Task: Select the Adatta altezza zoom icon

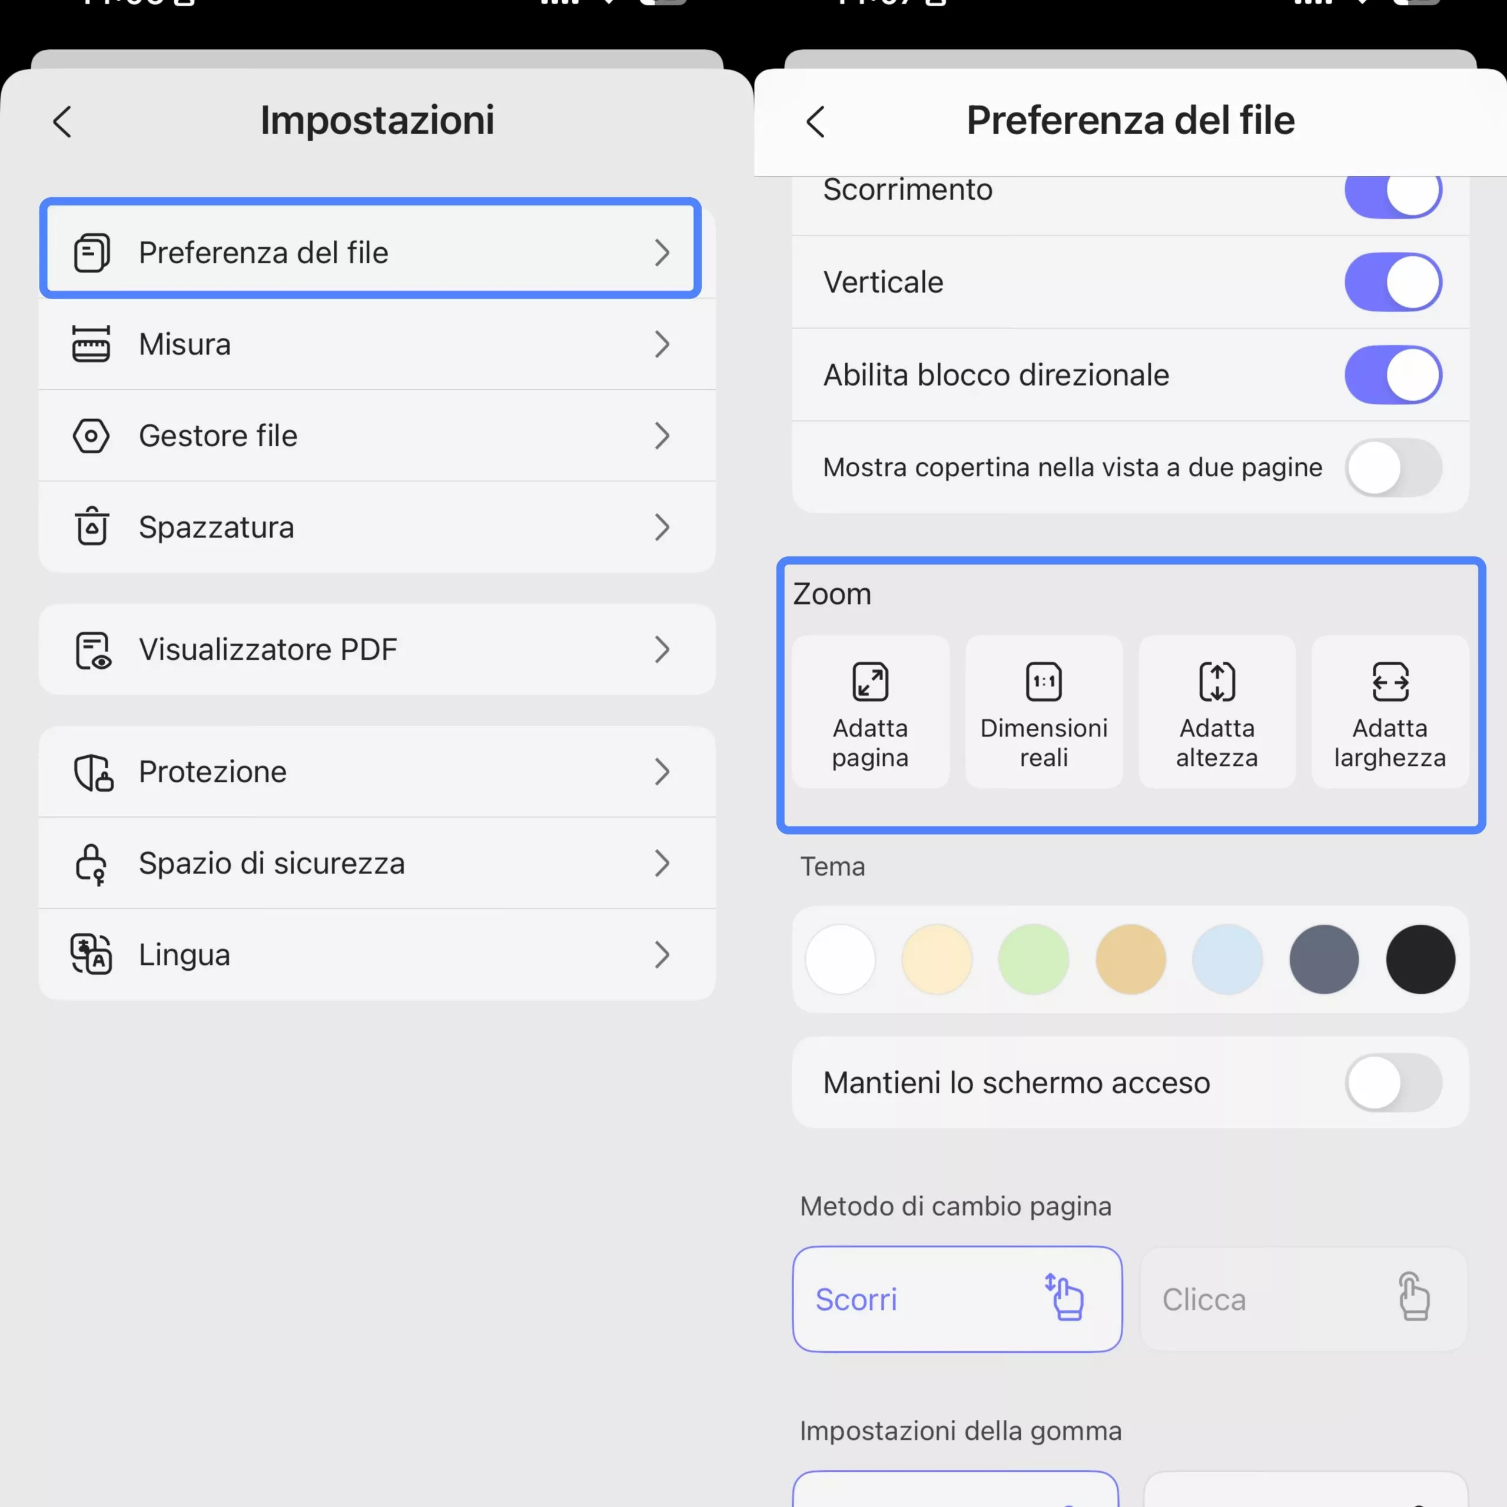Action: 1217,682
